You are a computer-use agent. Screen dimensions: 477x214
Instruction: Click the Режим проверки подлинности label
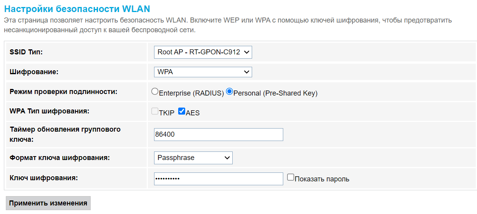63,92
